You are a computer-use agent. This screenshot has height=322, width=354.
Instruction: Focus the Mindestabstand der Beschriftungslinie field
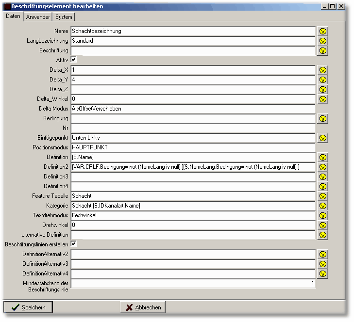click(x=193, y=283)
